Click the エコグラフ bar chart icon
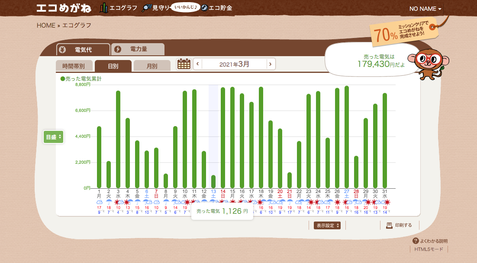Screen dimensions: 477x263 coord(103,8)
